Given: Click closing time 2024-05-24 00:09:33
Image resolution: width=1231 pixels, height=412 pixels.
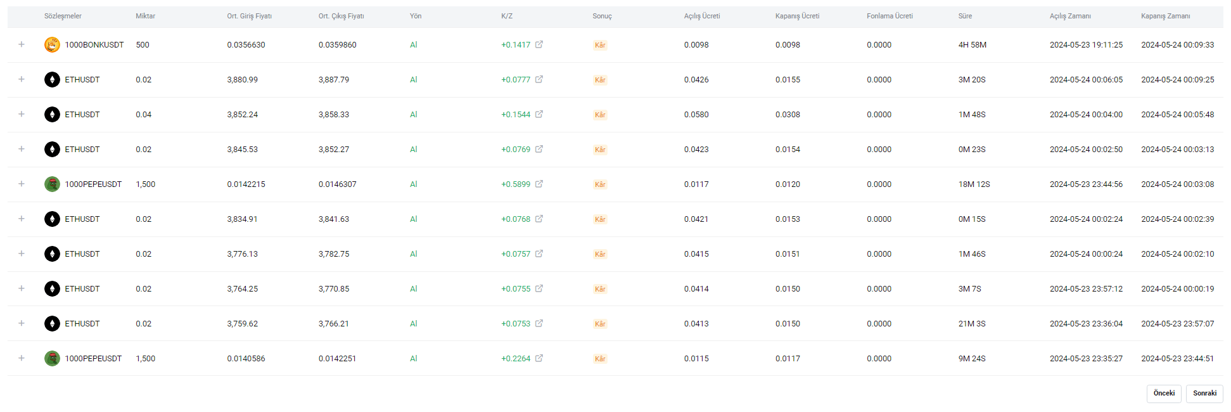Looking at the screenshot, I should [x=1178, y=45].
